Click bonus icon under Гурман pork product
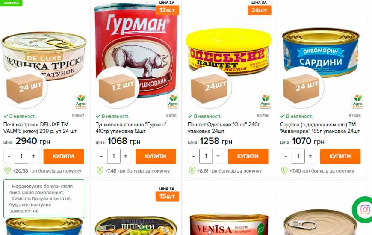This screenshot has height=235, width=372. [100, 170]
